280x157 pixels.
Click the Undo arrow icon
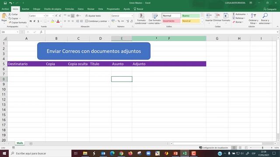tap(10, 3)
